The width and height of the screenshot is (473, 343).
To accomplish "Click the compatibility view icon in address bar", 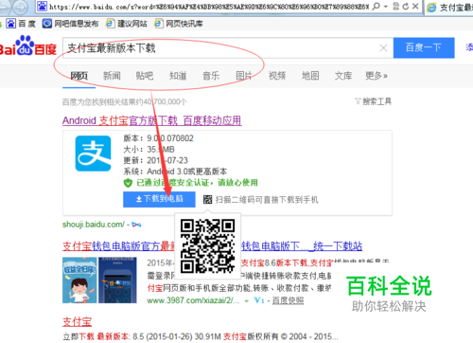I will tap(396, 7).
